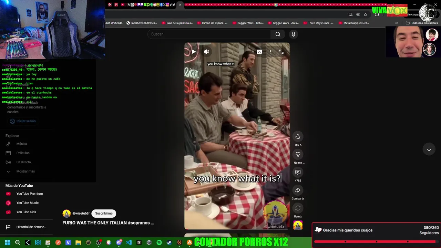Open the three-dot options menu on the video
Screen dimensions: 441x248
tap(270, 52)
